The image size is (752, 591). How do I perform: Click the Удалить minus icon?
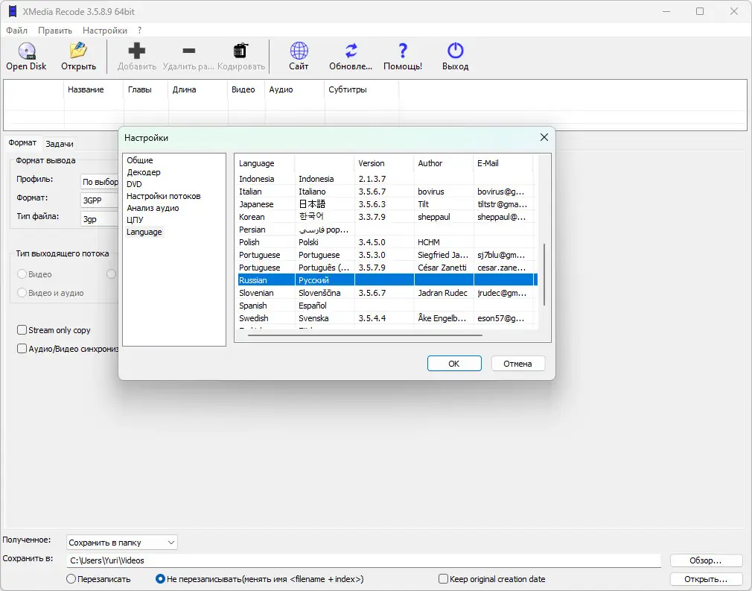tap(189, 51)
